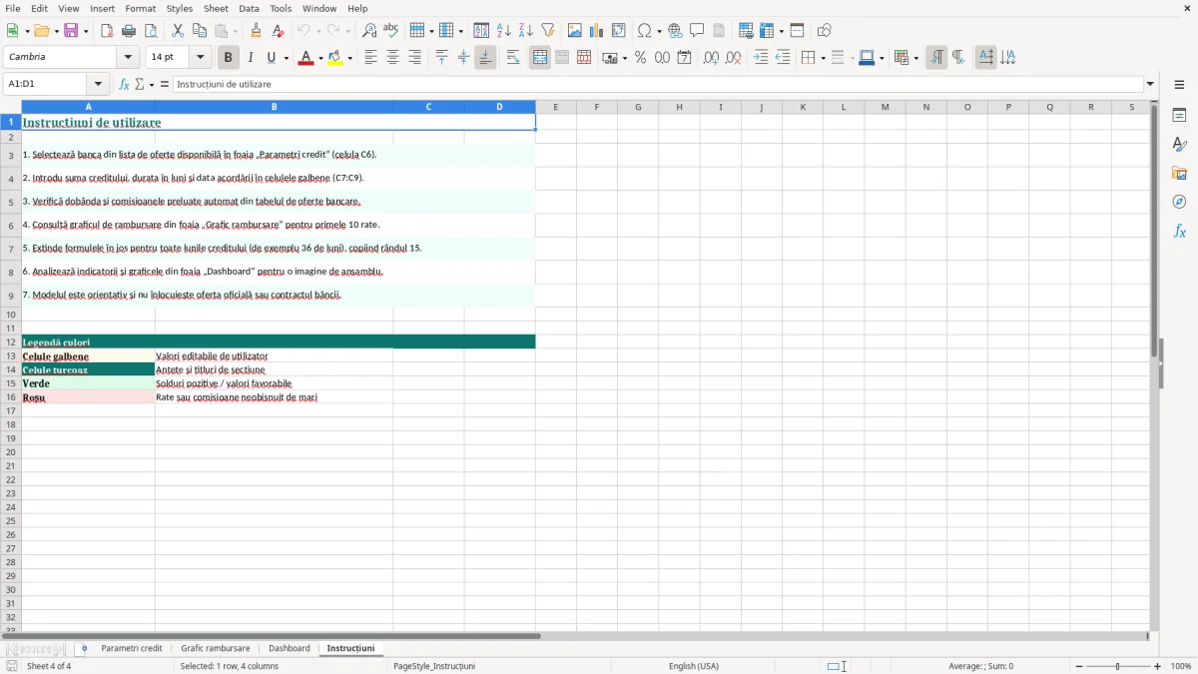Open the Tools menu

(281, 8)
